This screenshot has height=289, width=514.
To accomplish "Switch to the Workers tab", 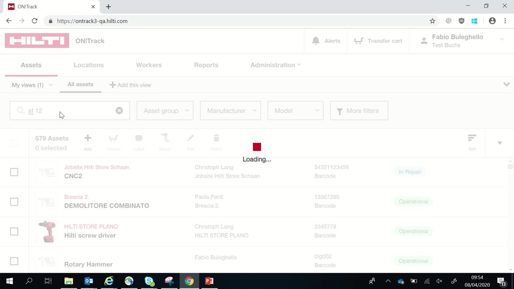I will 149,65.
